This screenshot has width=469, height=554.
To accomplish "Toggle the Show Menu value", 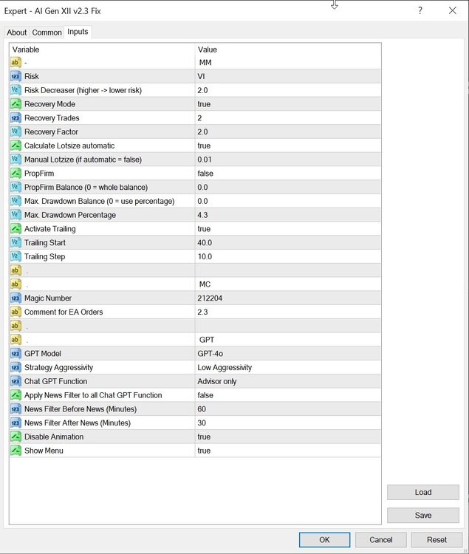I will 288,451.
